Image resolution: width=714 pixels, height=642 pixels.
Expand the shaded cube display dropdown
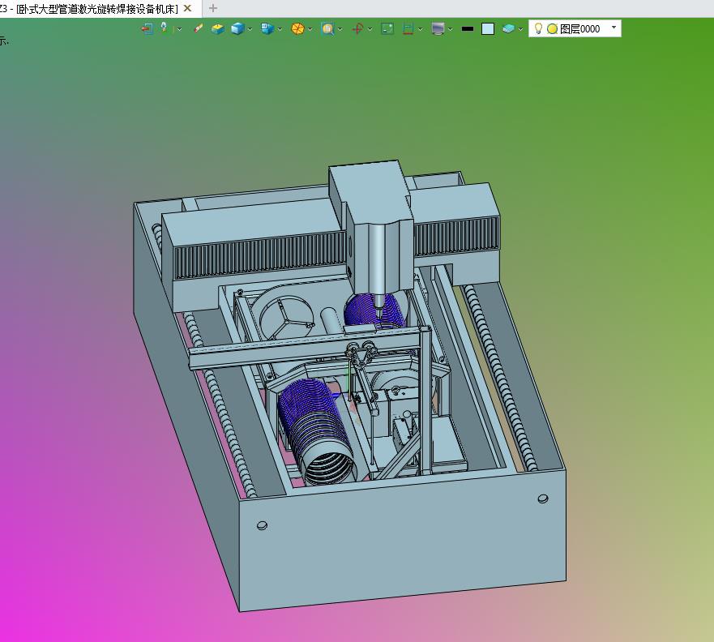pyautogui.click(x=250, y=29)
